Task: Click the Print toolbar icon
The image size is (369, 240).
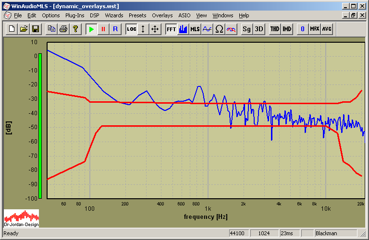Action: [63, 29]
